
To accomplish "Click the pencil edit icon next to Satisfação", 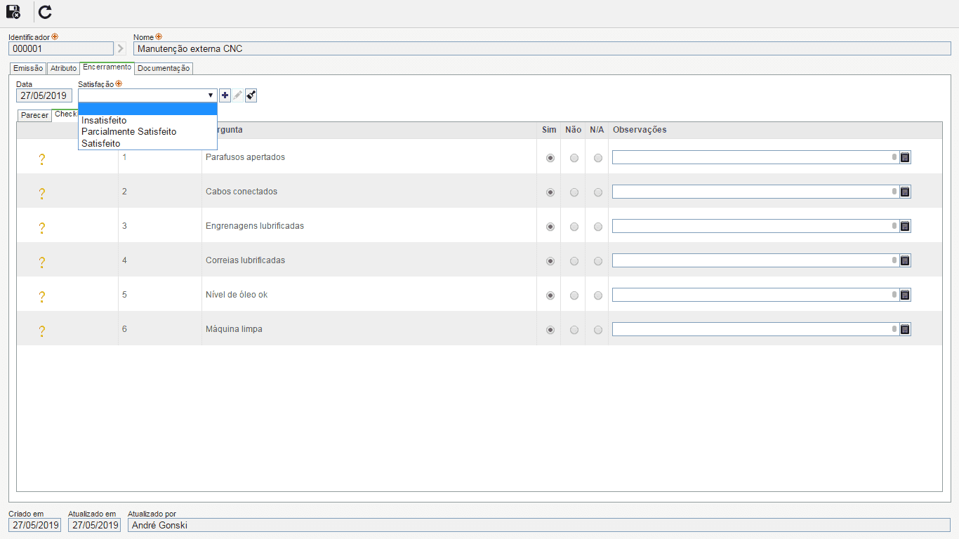I will click(238, 95).
